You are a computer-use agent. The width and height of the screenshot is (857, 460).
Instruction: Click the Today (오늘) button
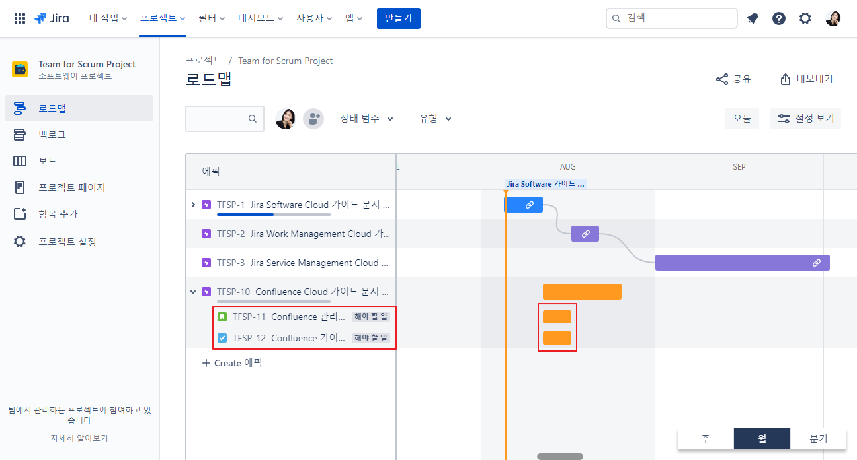(742, 119)
